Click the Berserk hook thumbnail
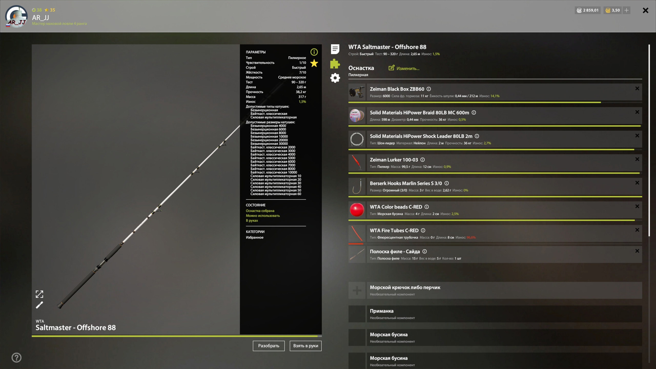Screen dimensions: 656x369 point(357,186)
